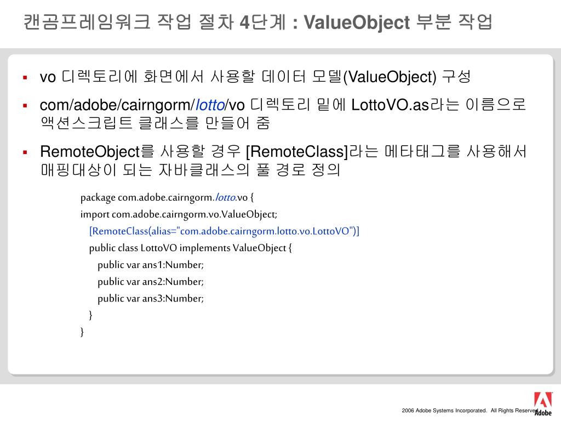Click the 2006 Adobe Systems copyright notice
This screenshot has height=421, width=561.
(470, 411)
